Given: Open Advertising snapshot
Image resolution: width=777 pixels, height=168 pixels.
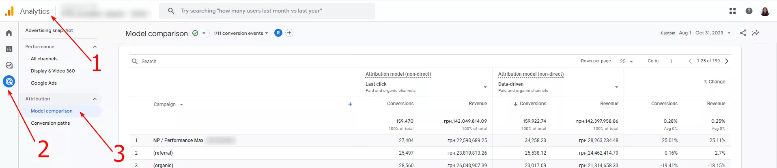Looking at the screenshot, I should [x=49, y=30].
